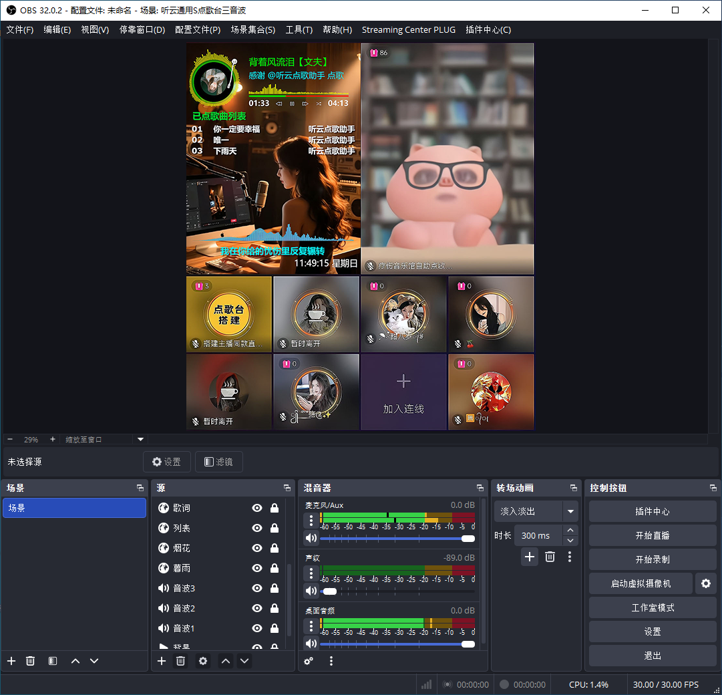Open the 声纹 mixer options menu
Viewport: 722px width, 695px height.
coord(311,573)
